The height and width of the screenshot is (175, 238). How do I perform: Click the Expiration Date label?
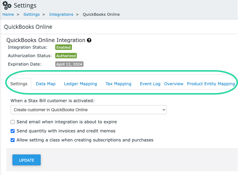click(x=25, y=64)
